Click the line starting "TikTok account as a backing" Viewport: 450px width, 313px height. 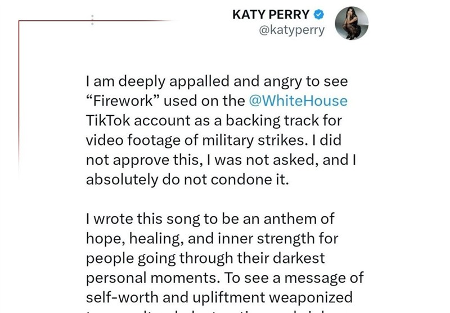[x=214, y=120]
